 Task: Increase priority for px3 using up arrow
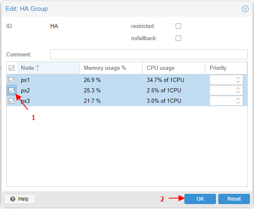tap(238, 99)
